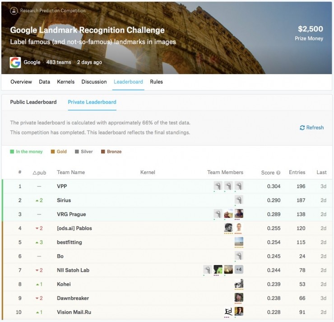Click entries count 196
Viewport: 334px width, 322px height.
coord(301,186)
